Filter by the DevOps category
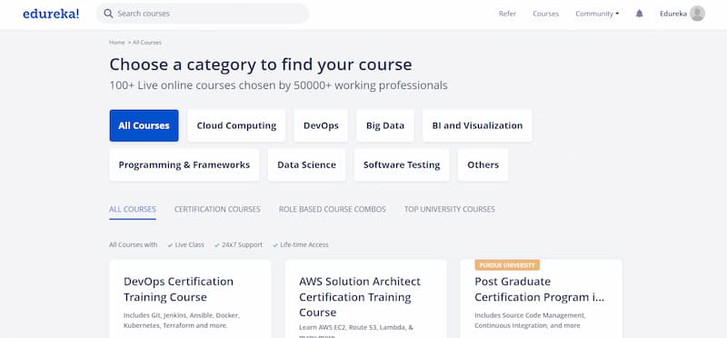The image size is (727, 338). tap(321, 125)
